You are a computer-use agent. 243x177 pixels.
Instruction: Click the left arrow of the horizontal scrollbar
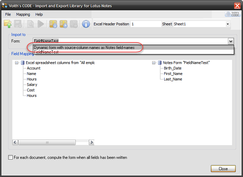coord(15,142)
